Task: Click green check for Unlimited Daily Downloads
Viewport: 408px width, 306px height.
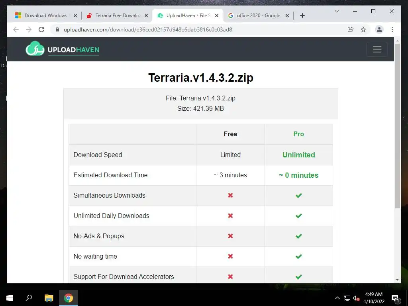Action: pyautogui.click(x=299, y=216)
